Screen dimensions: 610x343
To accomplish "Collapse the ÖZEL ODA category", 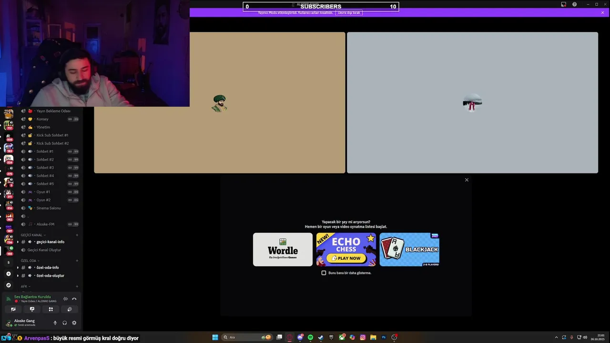I will pos(30,261).
